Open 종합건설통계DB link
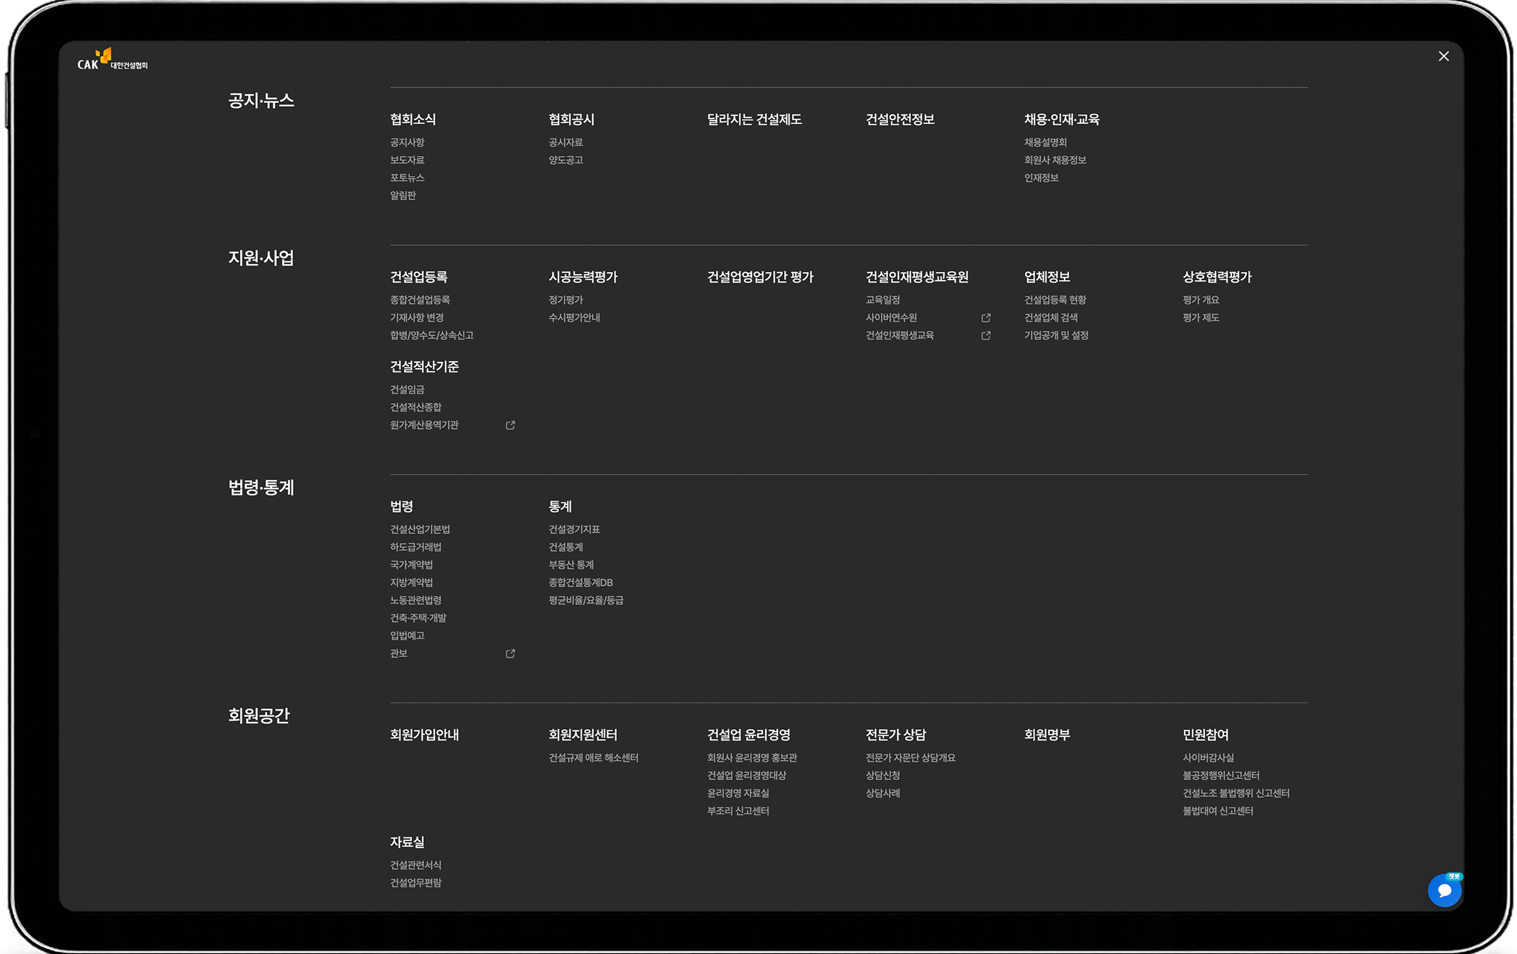Image resolution: width=1517 pixels, height=954 pixels. [x=580, y=583]
